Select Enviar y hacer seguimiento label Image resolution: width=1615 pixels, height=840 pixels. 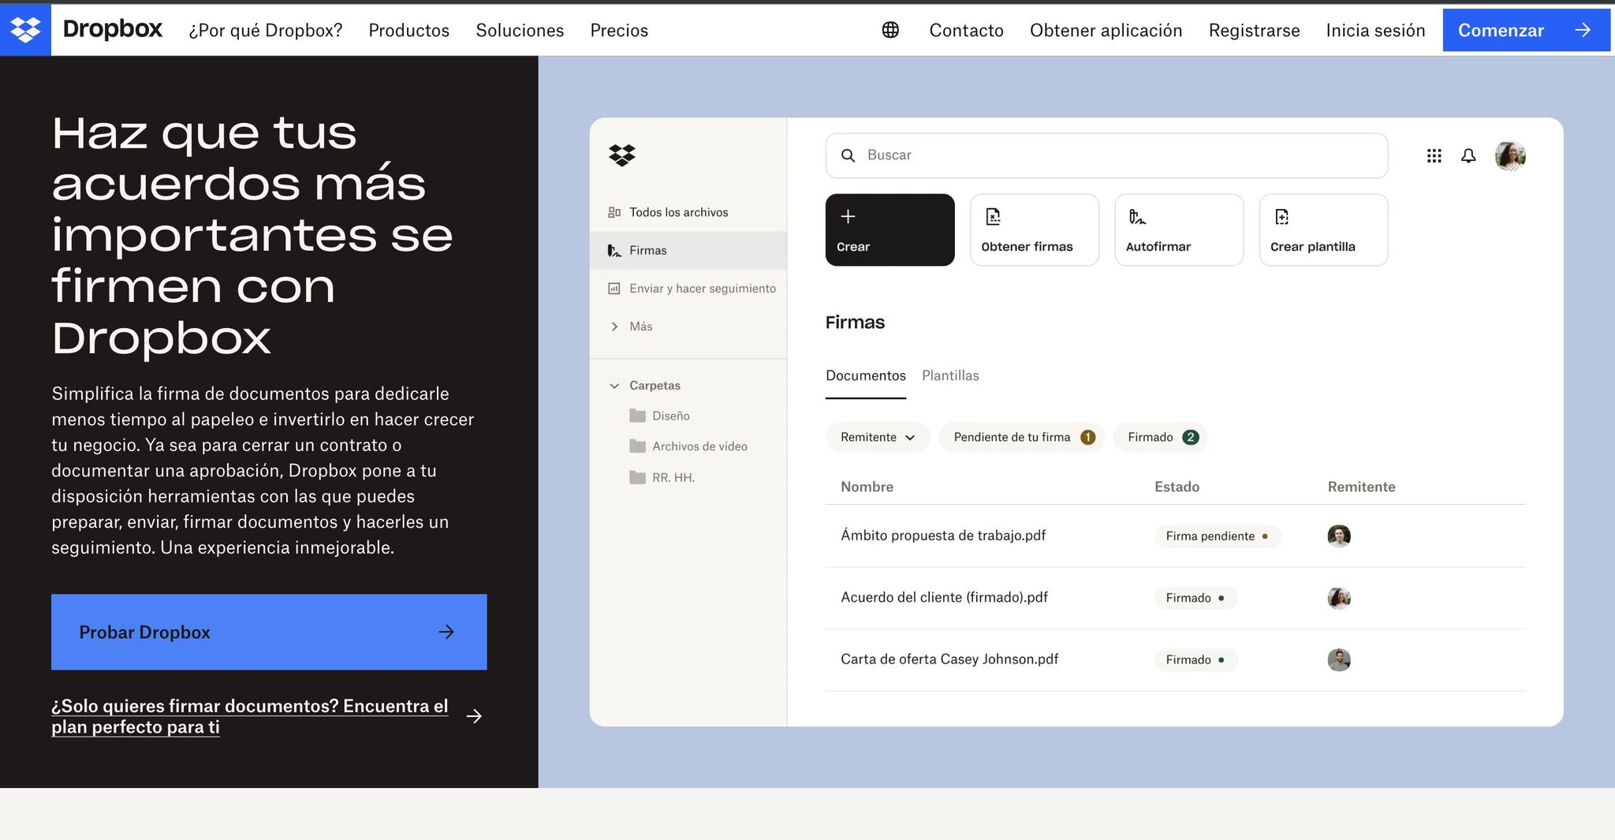tap(703, 289)
